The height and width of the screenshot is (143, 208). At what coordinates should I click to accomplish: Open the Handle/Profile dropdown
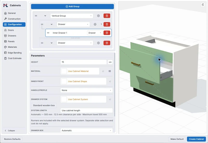[87, 90]
